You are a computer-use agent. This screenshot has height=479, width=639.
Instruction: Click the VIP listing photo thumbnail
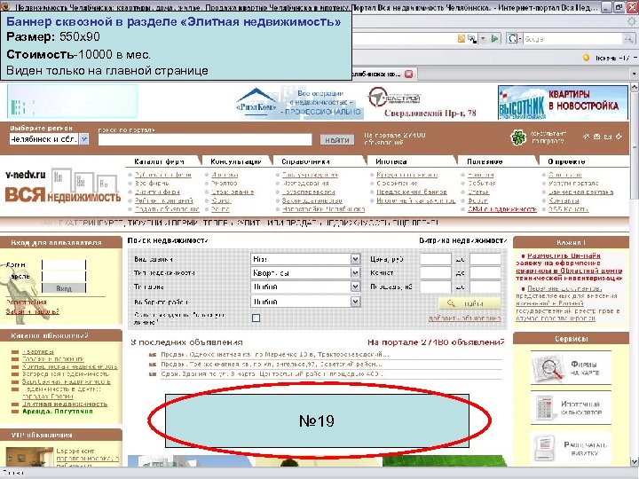pos(30,459)
